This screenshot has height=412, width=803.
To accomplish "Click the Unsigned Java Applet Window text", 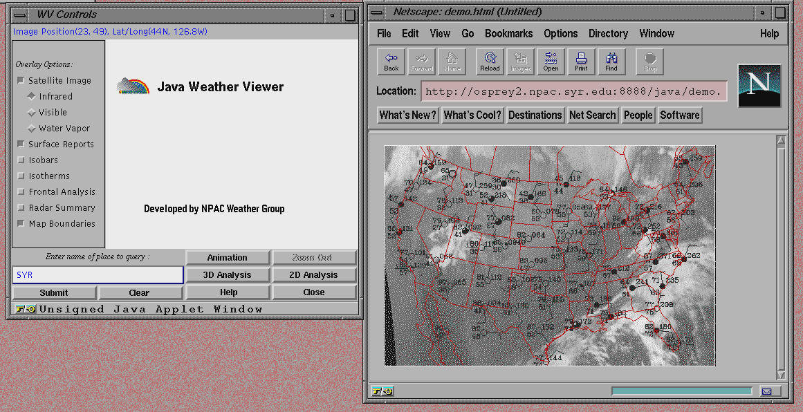I will pyautogui.click(x=151, y=308).
